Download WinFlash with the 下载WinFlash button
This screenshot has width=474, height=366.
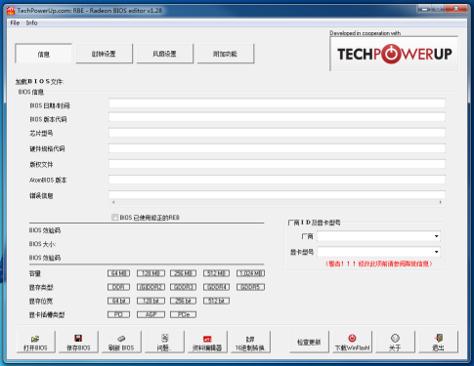pyautogui.click(x=352, y=342)
